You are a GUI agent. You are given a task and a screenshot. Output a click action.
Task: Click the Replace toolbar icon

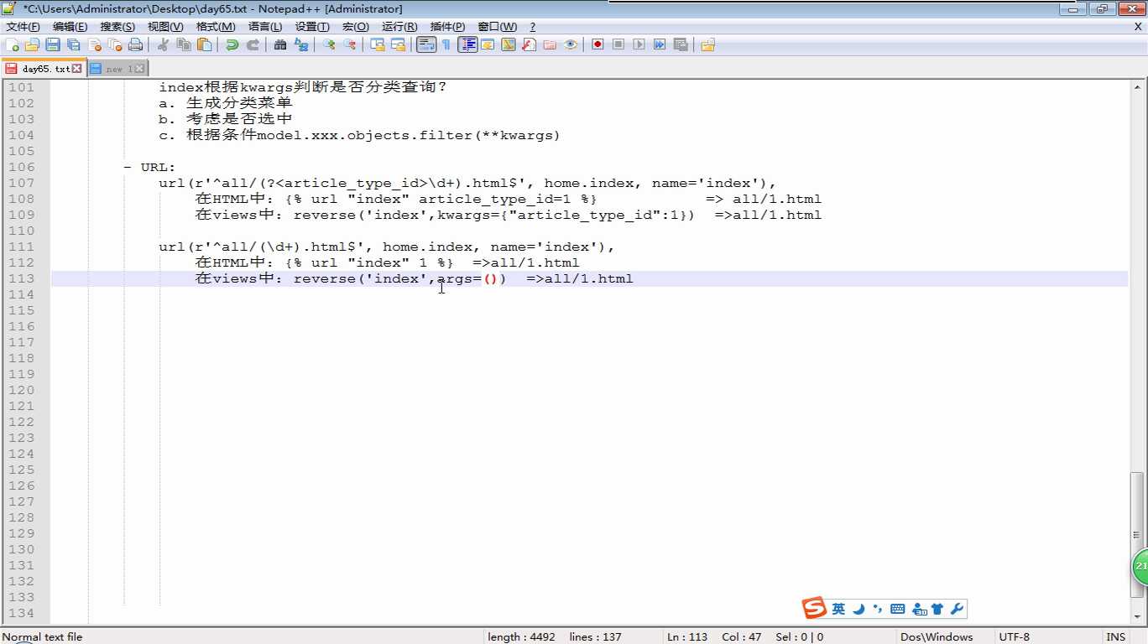[301, 44]
